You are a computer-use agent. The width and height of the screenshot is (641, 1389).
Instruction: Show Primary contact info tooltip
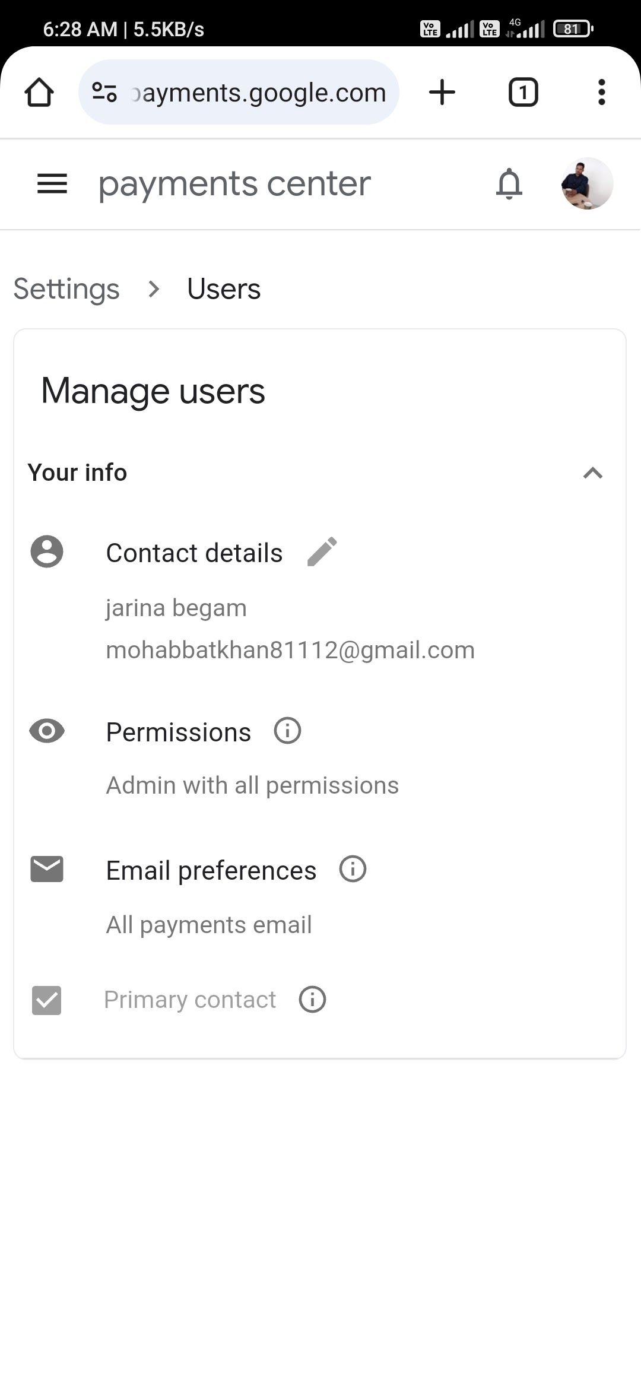(x=312, y=999)
